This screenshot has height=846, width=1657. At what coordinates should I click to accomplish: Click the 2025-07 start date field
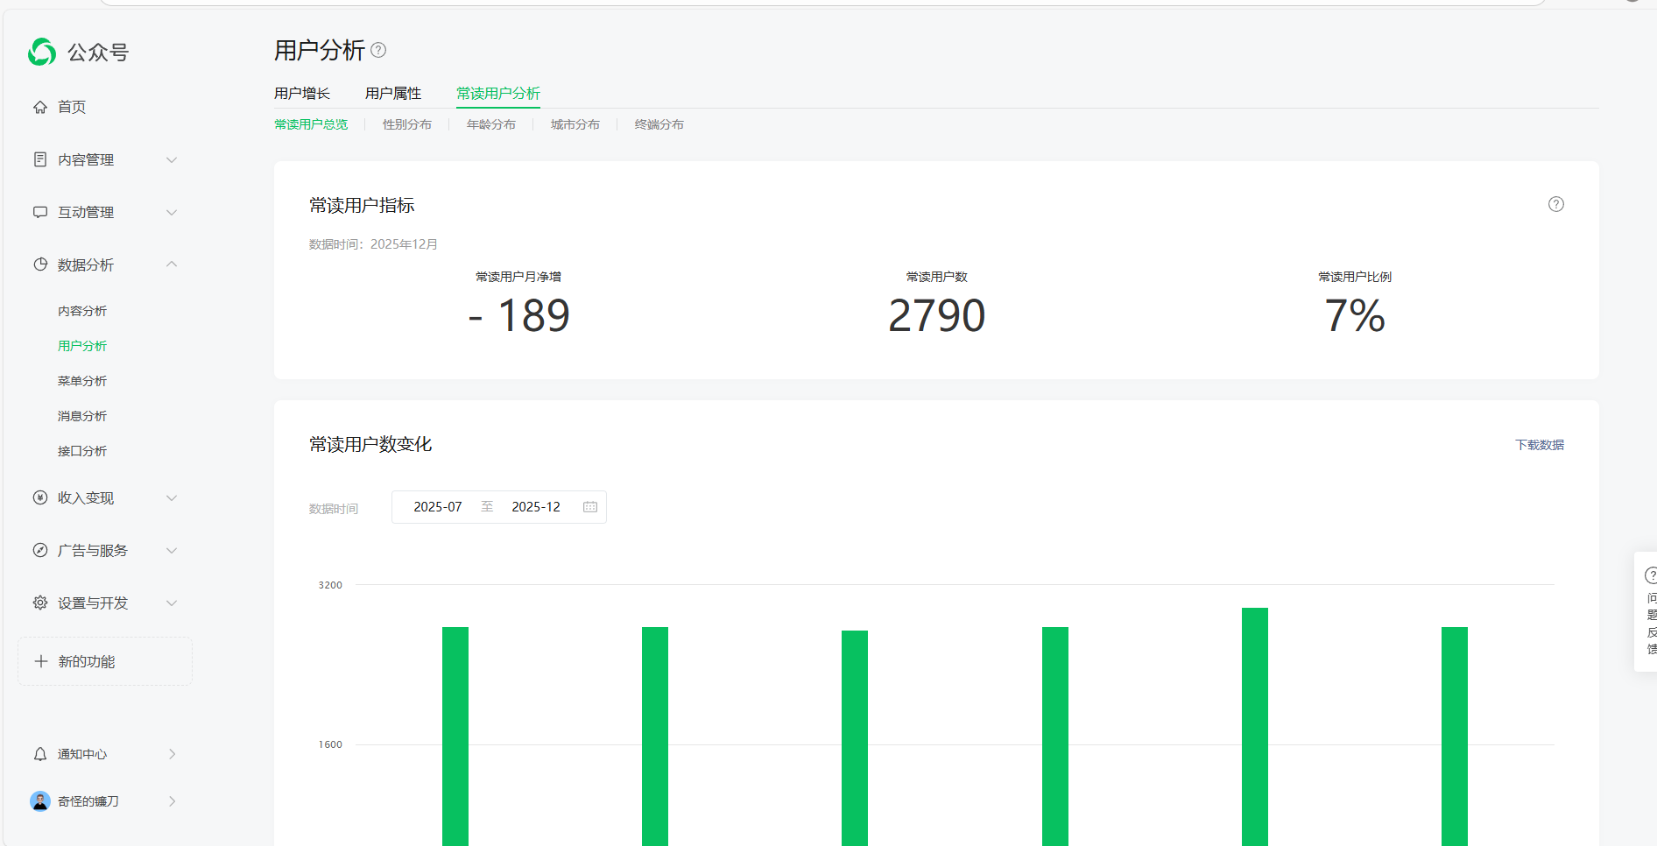tap(438, 507)
